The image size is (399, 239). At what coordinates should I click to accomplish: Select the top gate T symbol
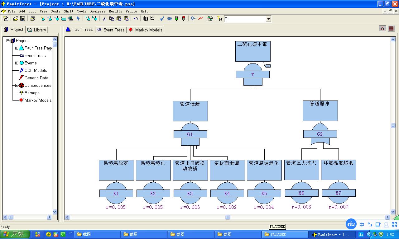click(x=252, y=74)
